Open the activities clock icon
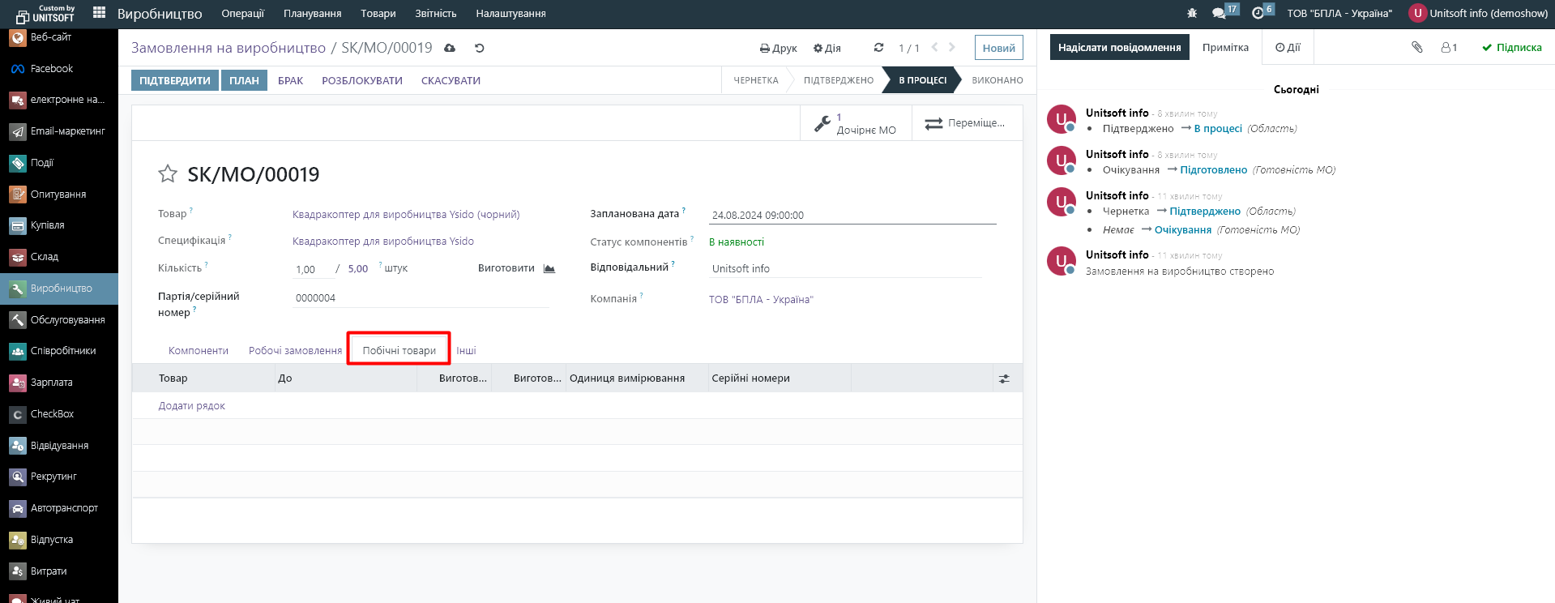The width and height of the screenshot is (1555, 603). (x=1258, y=13)
